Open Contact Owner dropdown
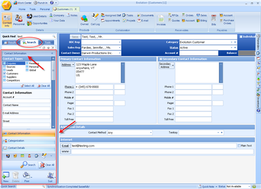Screen dimensions: 261x189 point(120,53)
